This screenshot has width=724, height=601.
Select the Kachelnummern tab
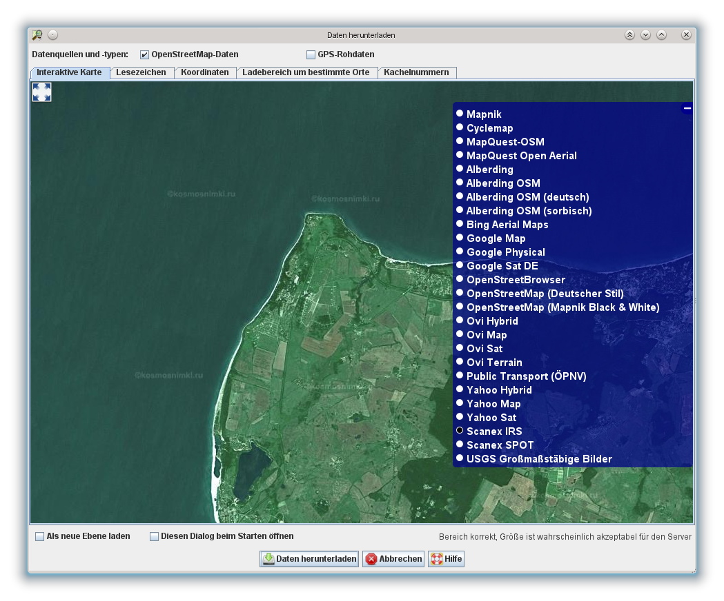click(416, 72)
